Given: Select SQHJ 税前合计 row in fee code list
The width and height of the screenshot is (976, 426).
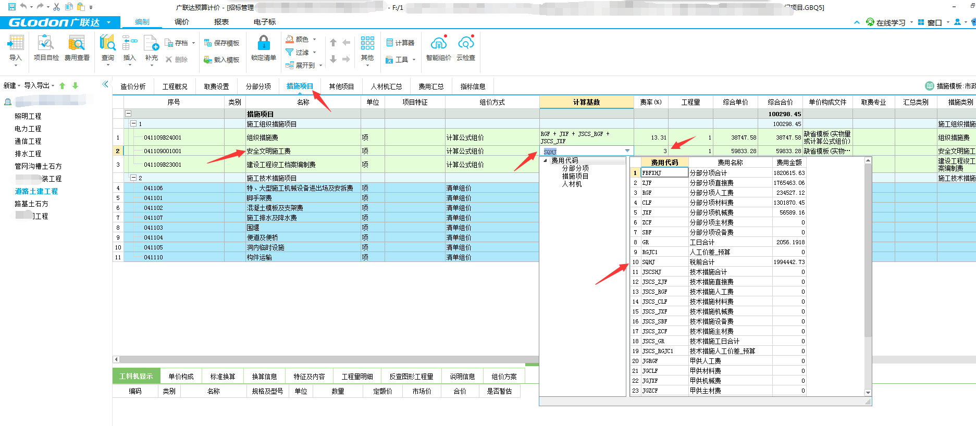Looking at the screenshot, I should (x=718, y=262).
